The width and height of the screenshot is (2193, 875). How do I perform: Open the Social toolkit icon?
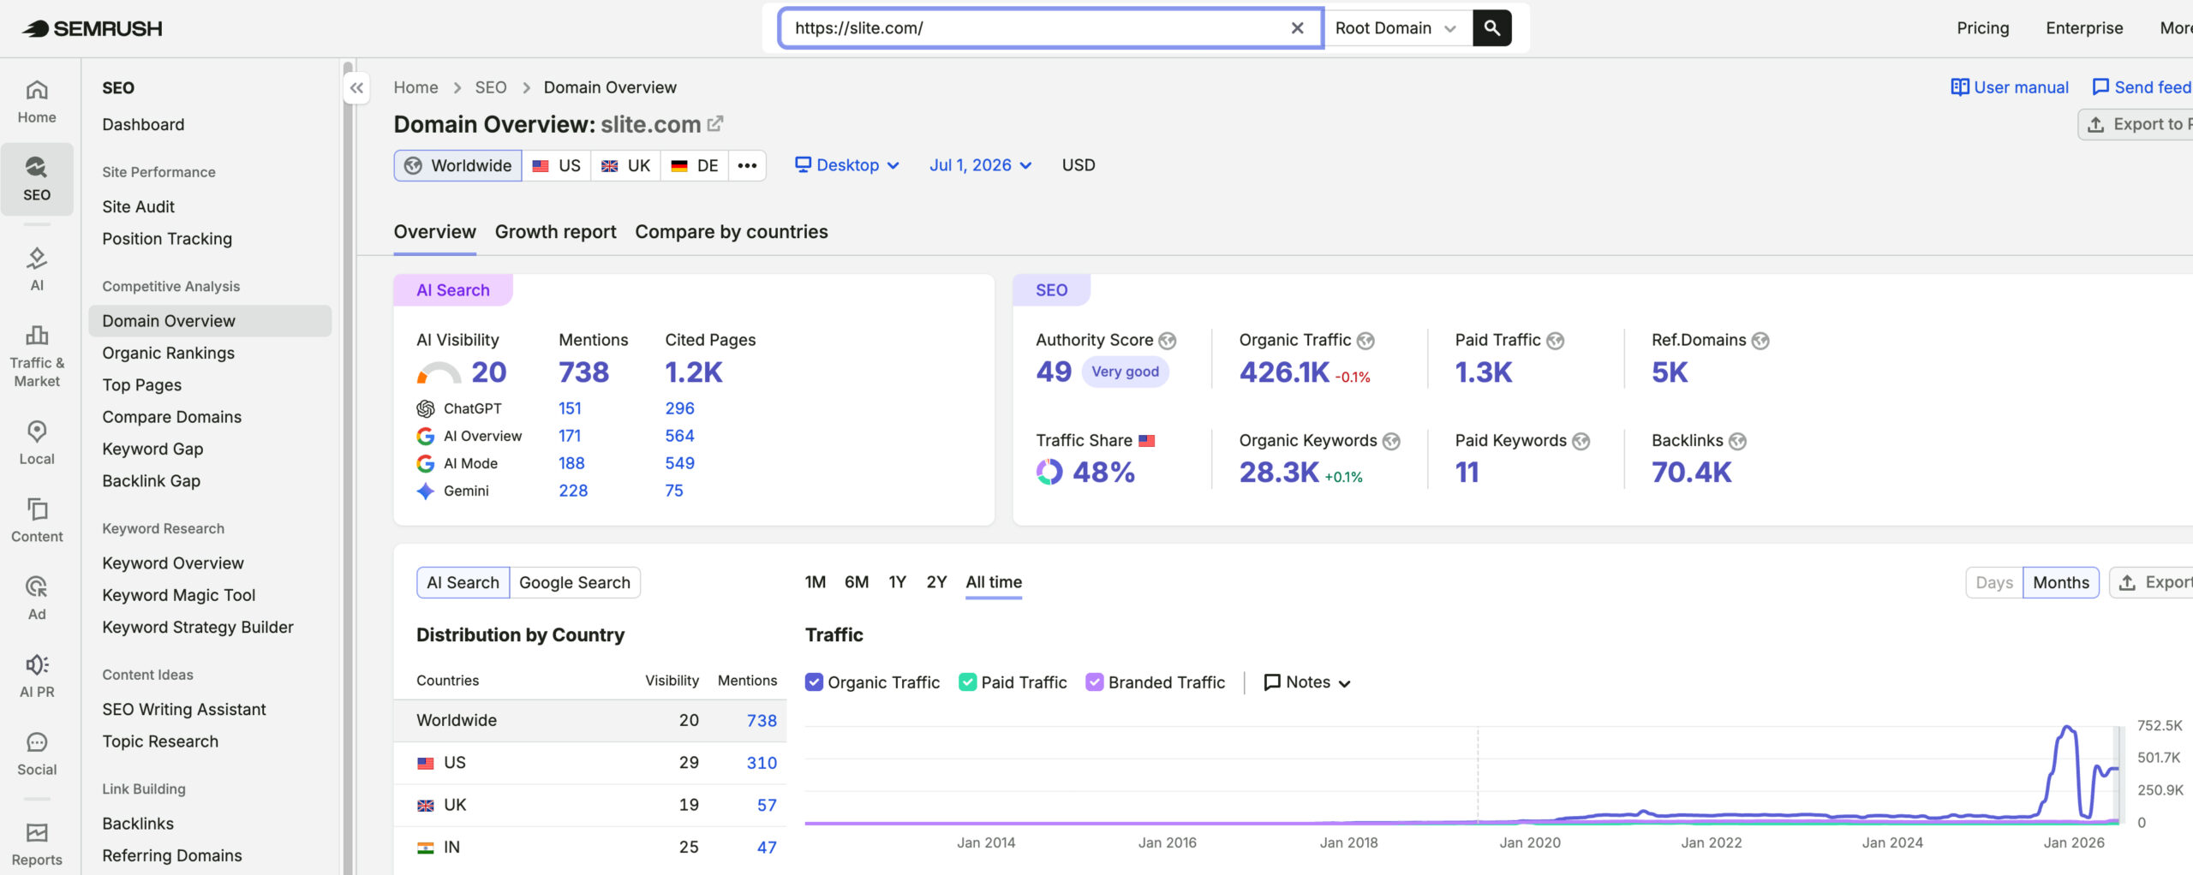pyautogui.click(x=37, y=753)
